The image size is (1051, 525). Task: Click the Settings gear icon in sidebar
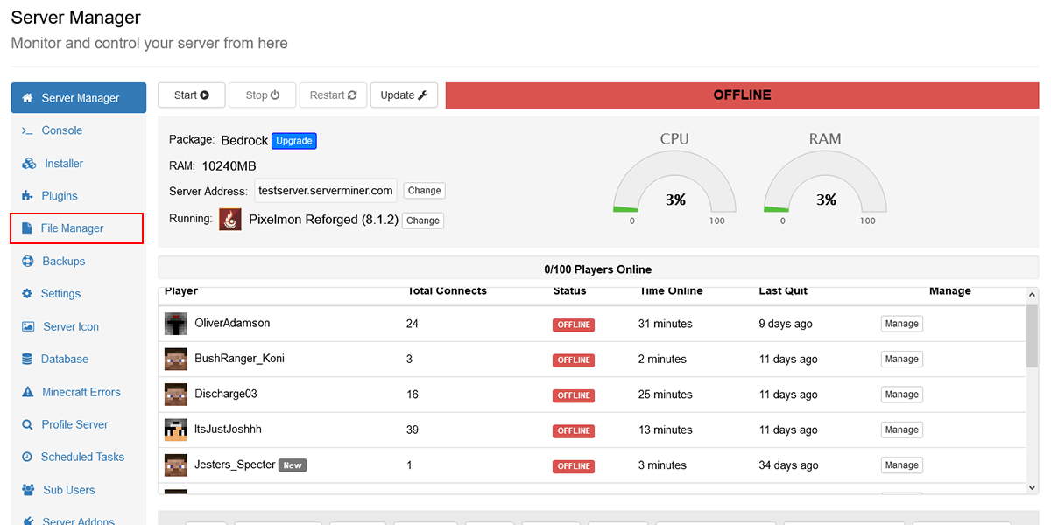[26, 294]
